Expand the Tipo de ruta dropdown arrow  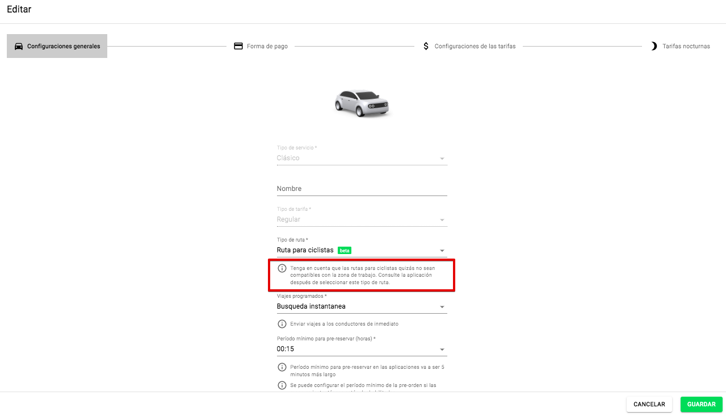[442, 251]
